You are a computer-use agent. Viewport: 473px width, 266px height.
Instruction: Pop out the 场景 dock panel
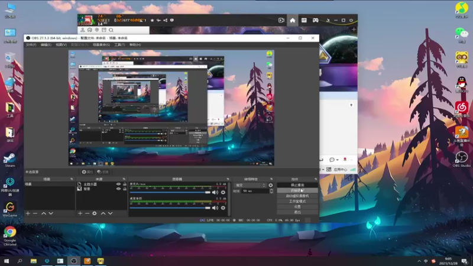click(x=72, y=179)
